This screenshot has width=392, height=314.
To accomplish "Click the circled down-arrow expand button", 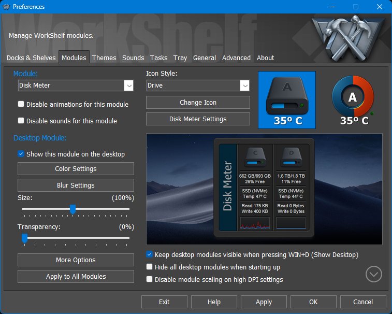I will (373, 274).
